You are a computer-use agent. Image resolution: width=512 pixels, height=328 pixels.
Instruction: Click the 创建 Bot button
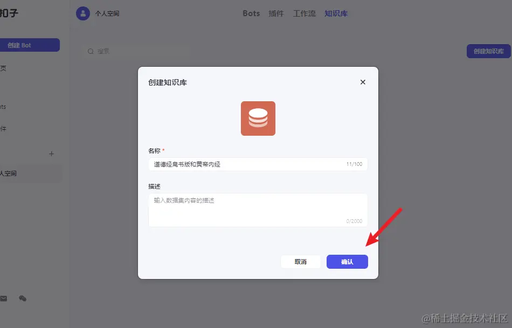tap(30, 45)
